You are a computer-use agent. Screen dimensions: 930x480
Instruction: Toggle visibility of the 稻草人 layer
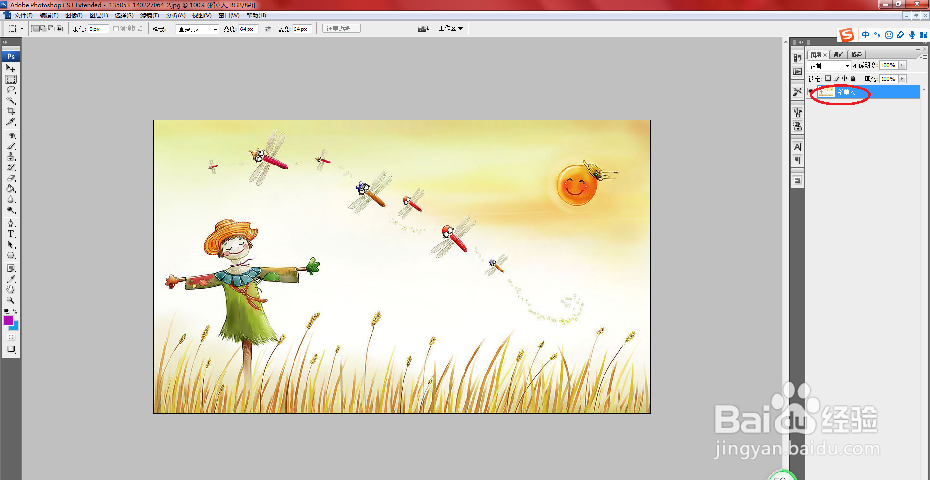[x=811, y=92]
